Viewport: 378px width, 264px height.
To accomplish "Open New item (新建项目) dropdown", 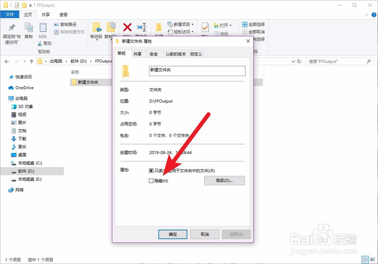I will coord(181,24).
